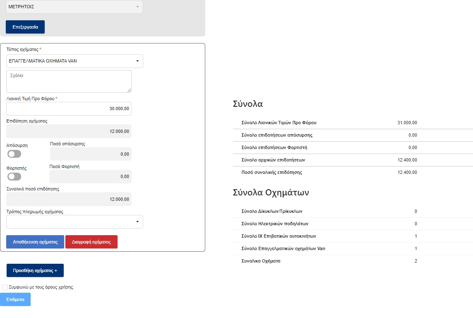Screen dimensions: 473x318
Task: Click the Ποσό απόσυρσης field
Action: pos(91,154)
